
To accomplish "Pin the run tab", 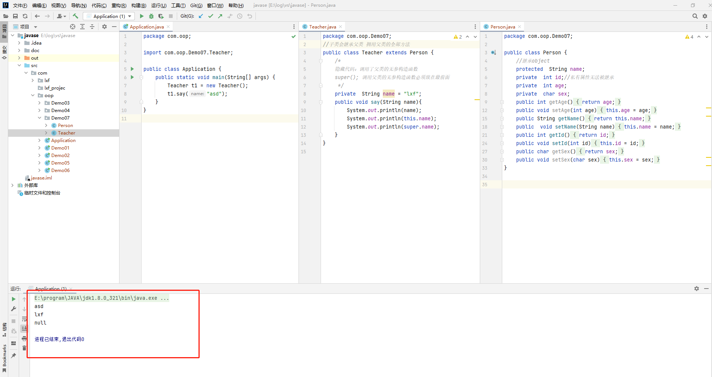I will pyautogui.click(x=14, y=355).
